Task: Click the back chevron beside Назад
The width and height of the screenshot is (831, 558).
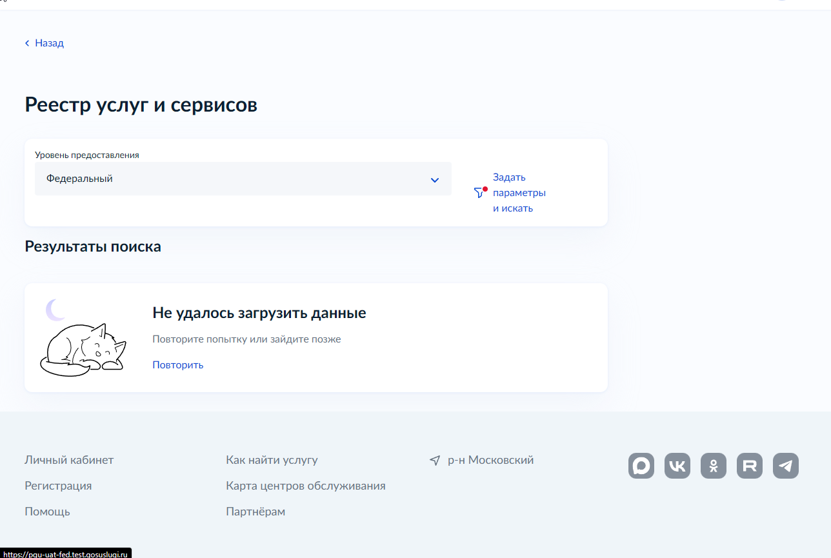Action: tap(27, 43)
